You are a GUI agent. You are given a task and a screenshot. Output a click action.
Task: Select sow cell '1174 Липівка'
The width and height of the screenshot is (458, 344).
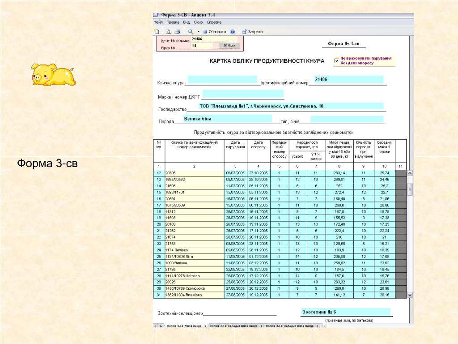195,250
